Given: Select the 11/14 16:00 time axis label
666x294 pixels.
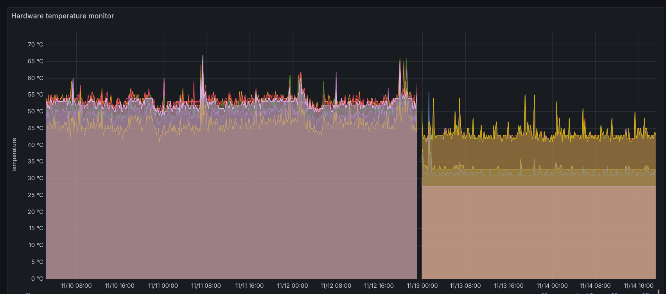Looking at the screenshot, I should coord(638,286).
